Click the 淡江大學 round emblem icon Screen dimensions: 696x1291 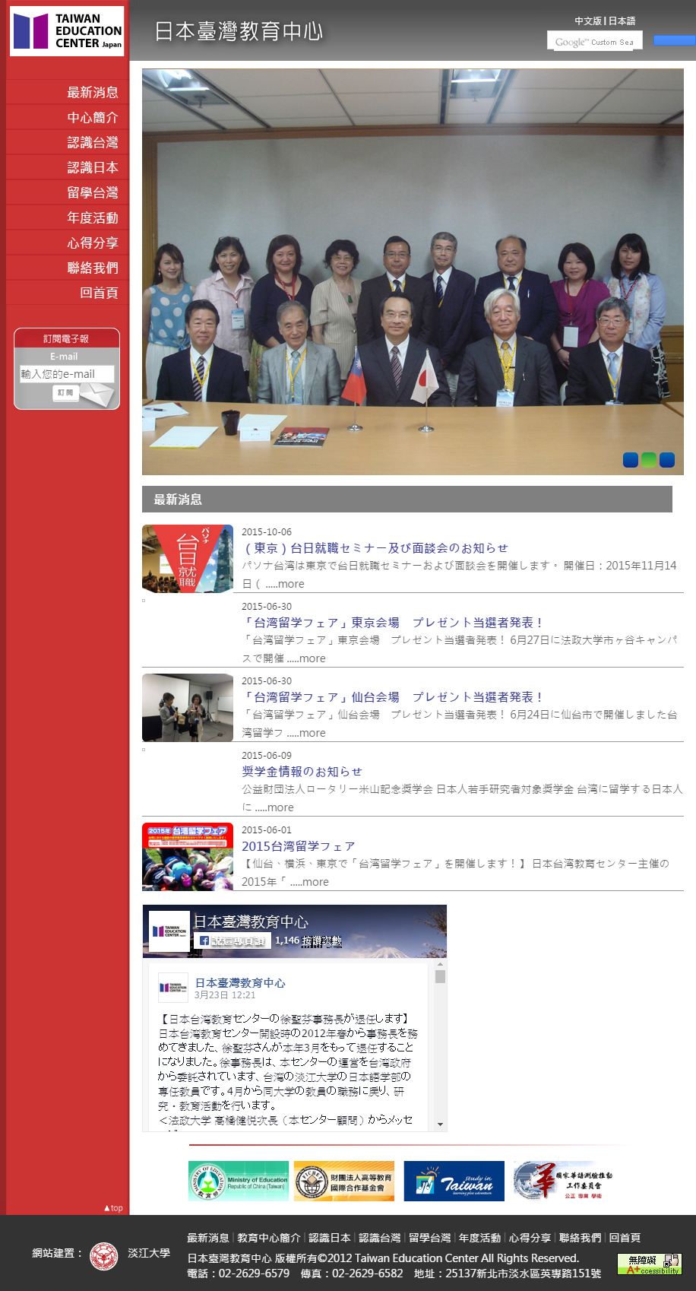[x=104, y=1256]
